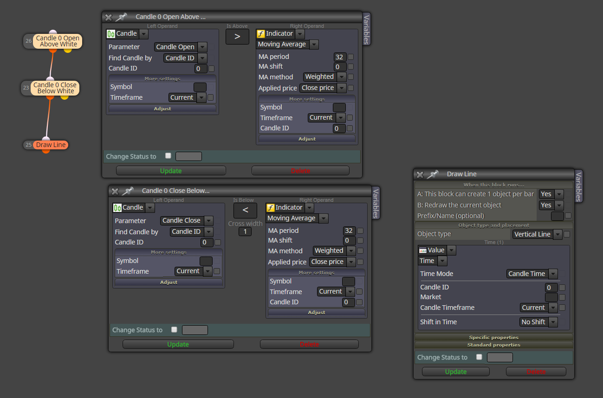Toggle MA shift checkbox in Open Above panel
Screen dimensions: 603x398
(x=351, y=67)
